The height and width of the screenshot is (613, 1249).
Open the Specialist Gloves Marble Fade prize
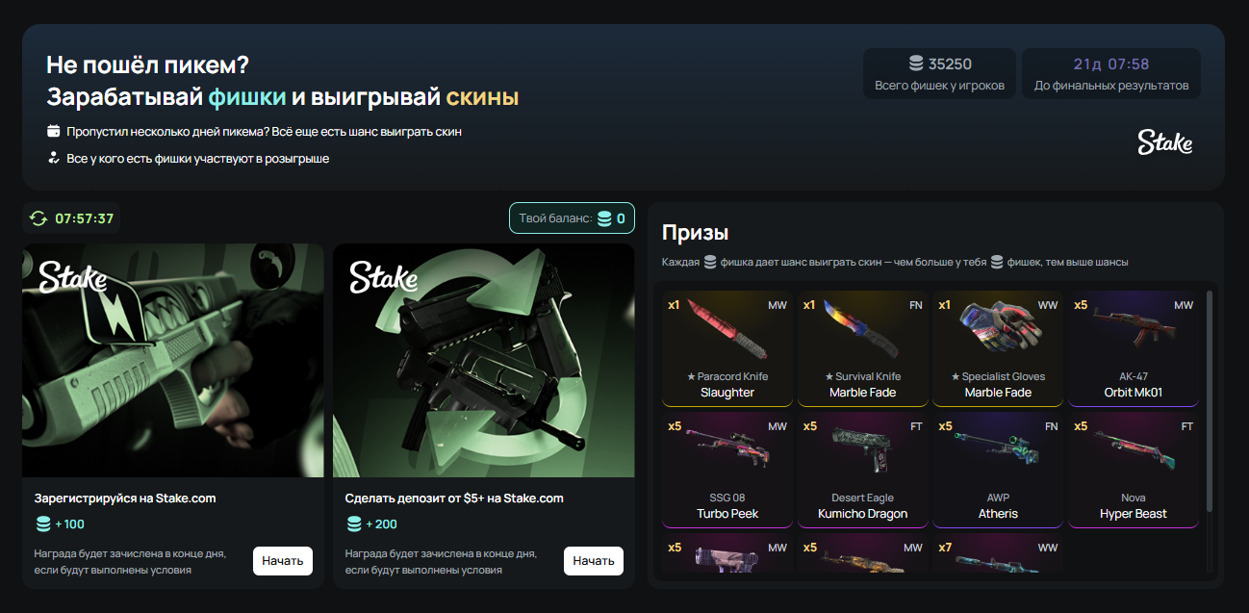coord(998,348)
